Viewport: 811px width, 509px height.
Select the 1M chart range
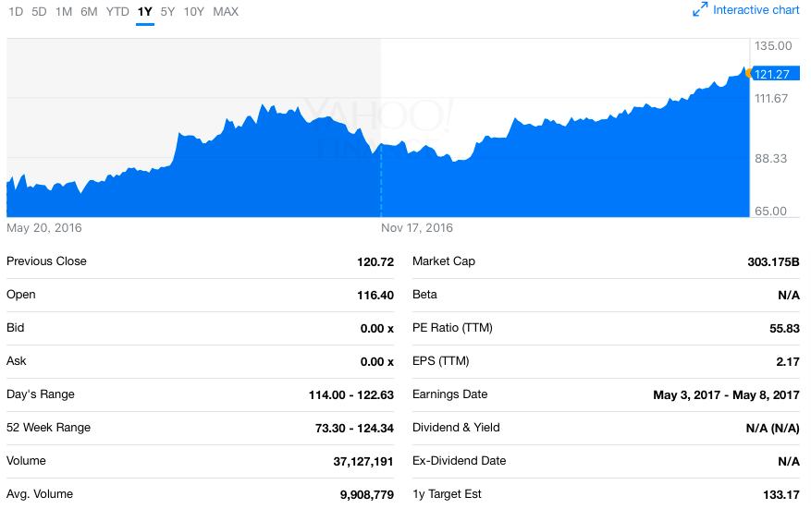coord(64,12)
